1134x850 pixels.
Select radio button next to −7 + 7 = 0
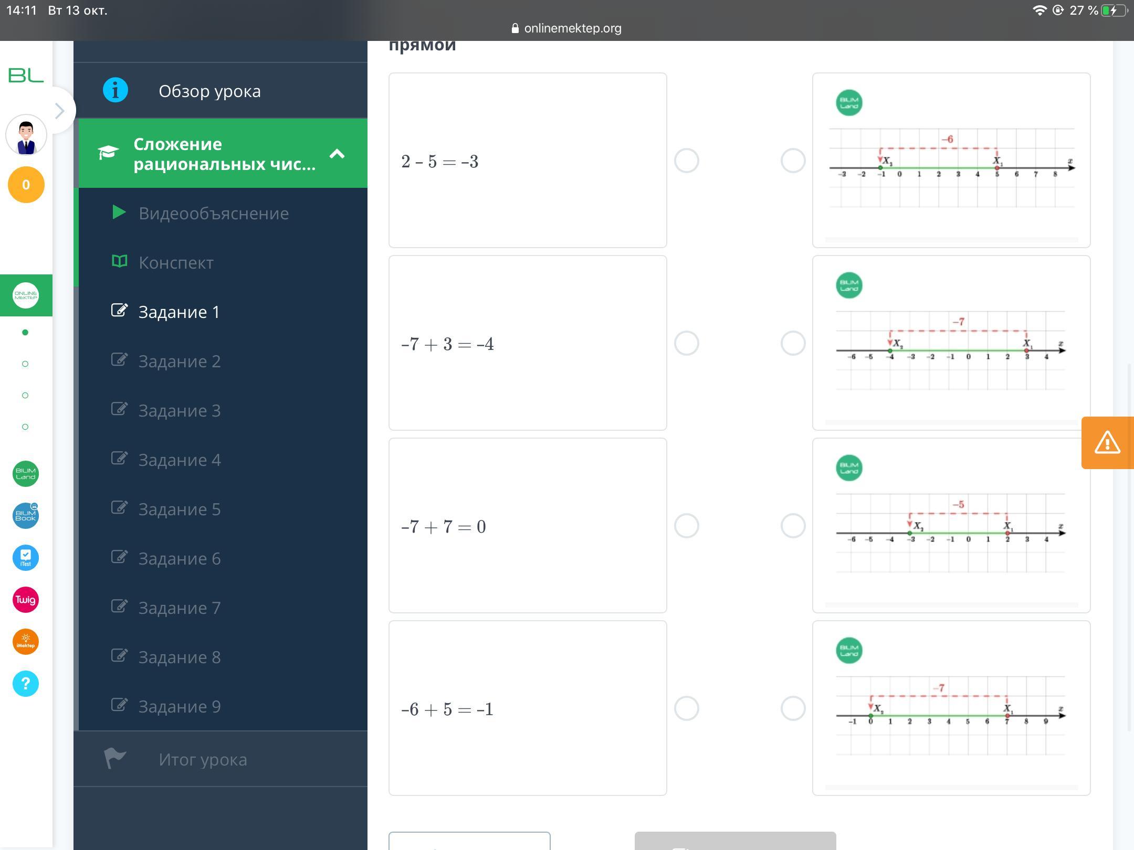[686, 526]
